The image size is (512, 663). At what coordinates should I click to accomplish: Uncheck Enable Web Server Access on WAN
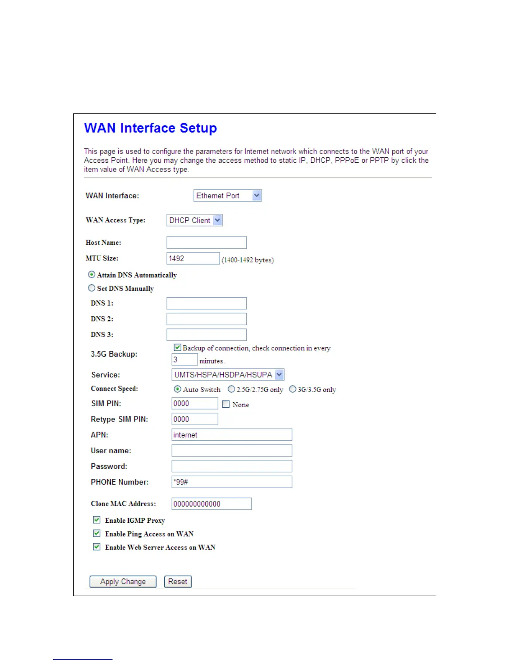(97, 547)
